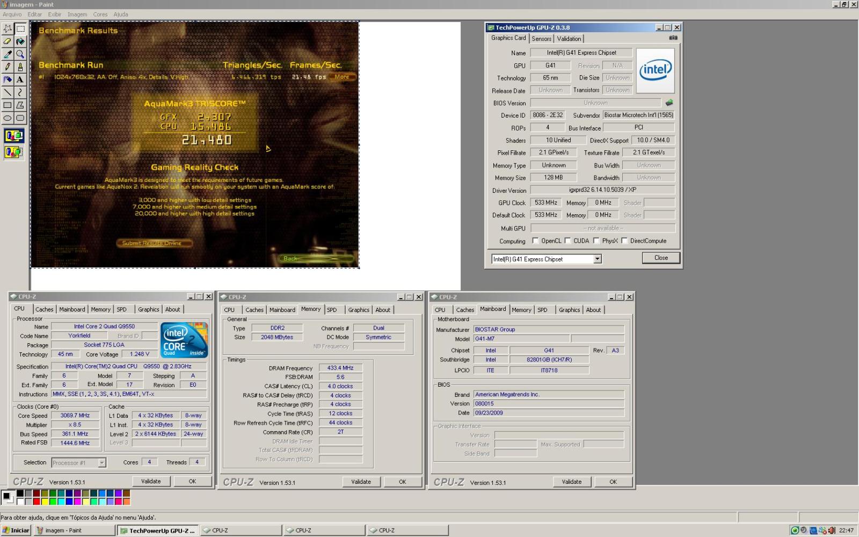Select the Brush tool

click(20, 67)
